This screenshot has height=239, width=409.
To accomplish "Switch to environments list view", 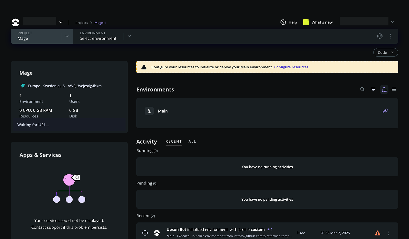I will [x=394, y=89].
